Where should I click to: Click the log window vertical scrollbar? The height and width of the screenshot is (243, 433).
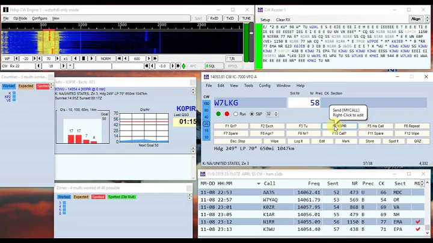(427, 207)
